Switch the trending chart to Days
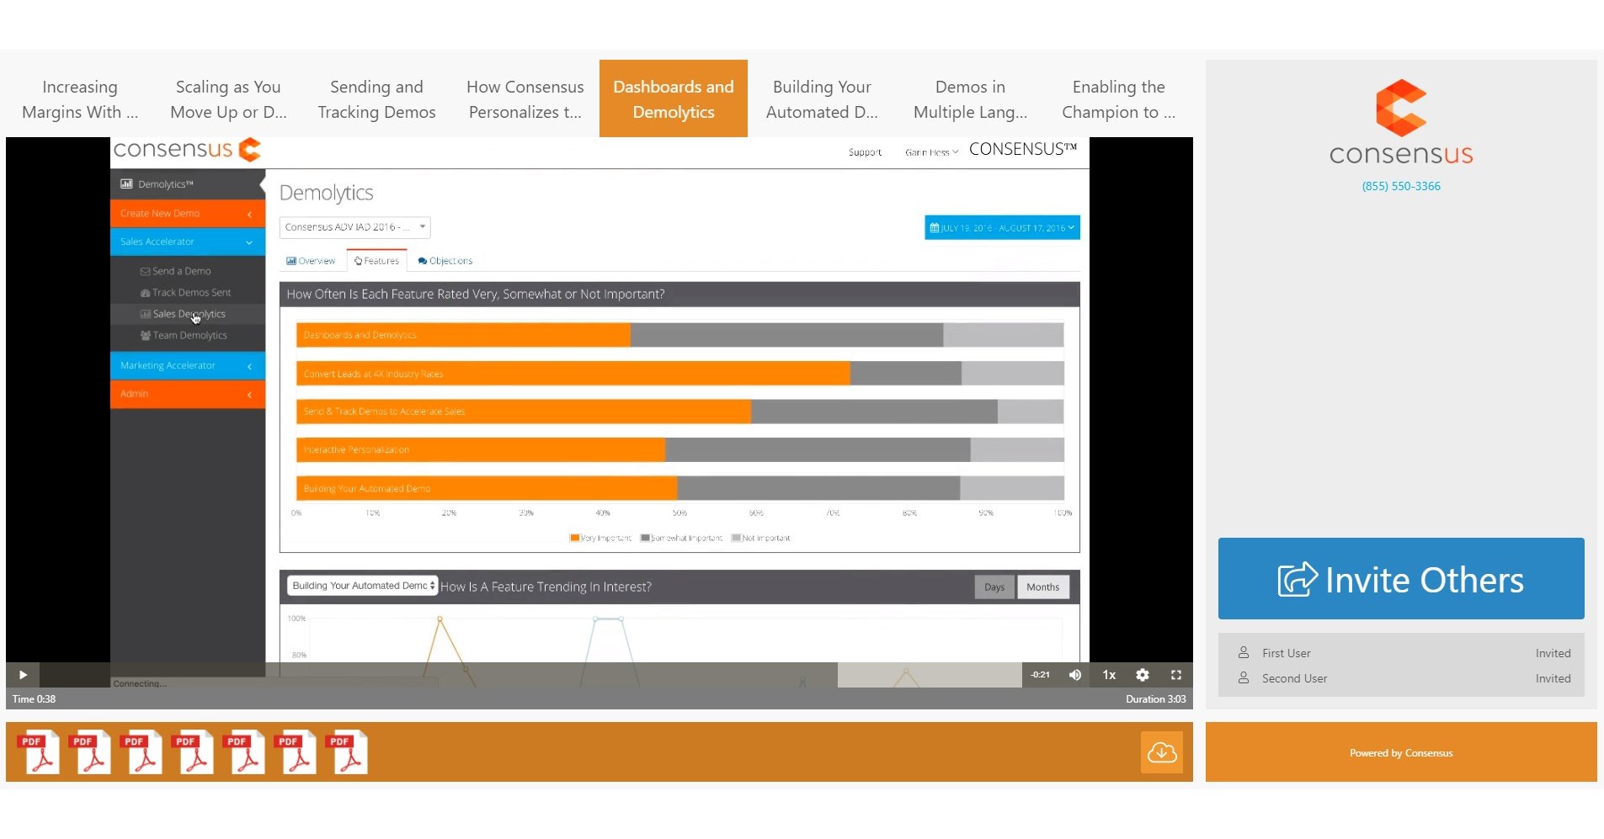This screenshot has height=839, width=1604. (994, 587)
